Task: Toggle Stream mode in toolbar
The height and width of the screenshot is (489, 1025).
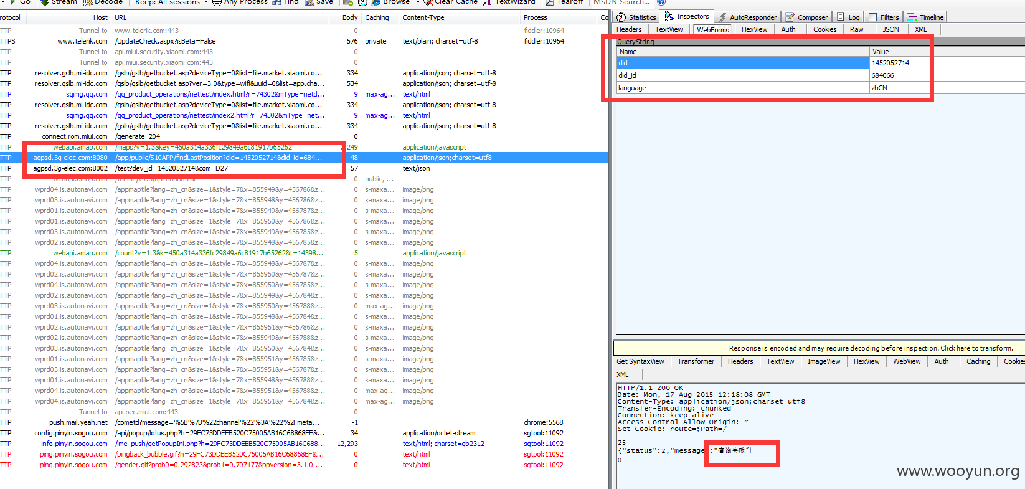Action: point(59,2)
